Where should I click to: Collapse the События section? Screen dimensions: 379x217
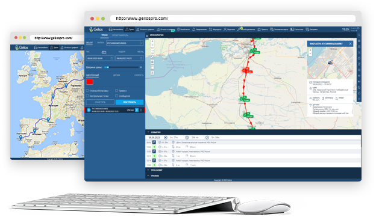[x=148, y=132]
